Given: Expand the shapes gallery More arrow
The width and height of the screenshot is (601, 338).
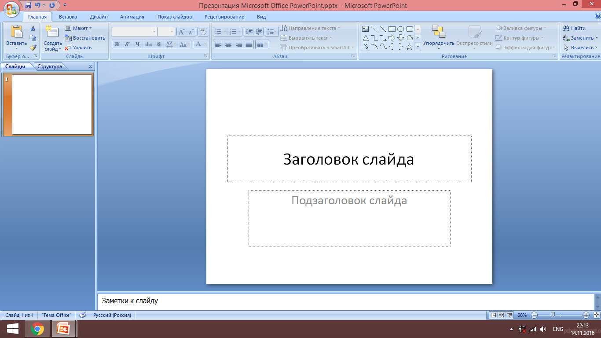Looking at the screenshot, I should 418,47.
